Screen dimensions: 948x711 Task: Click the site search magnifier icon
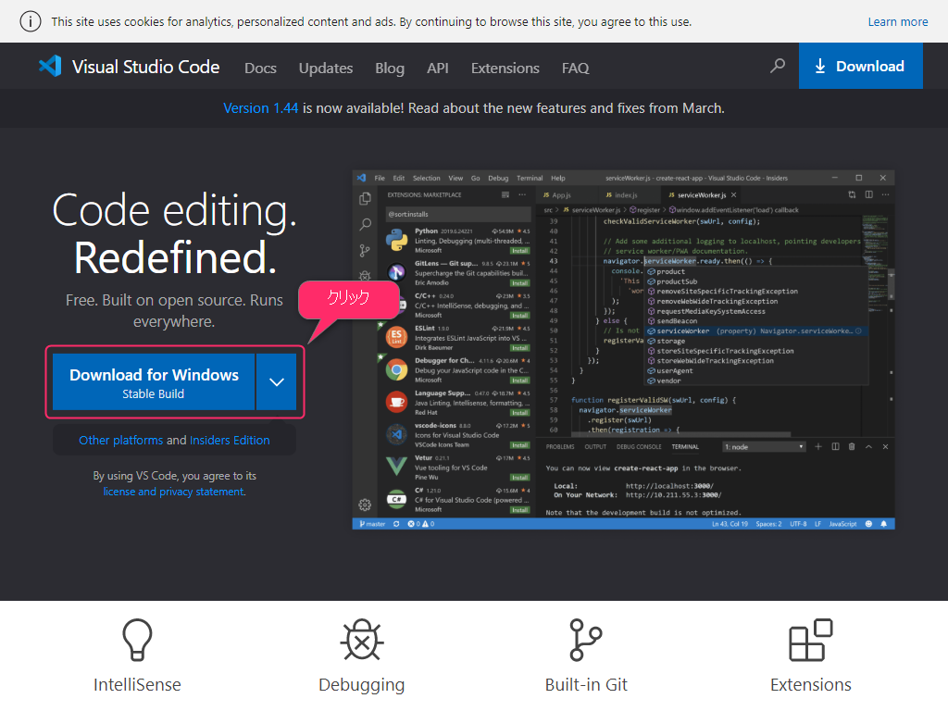tap(778, 66)
